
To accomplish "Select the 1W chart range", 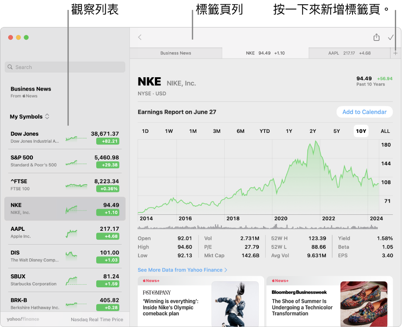I will [x=169, y=131].
